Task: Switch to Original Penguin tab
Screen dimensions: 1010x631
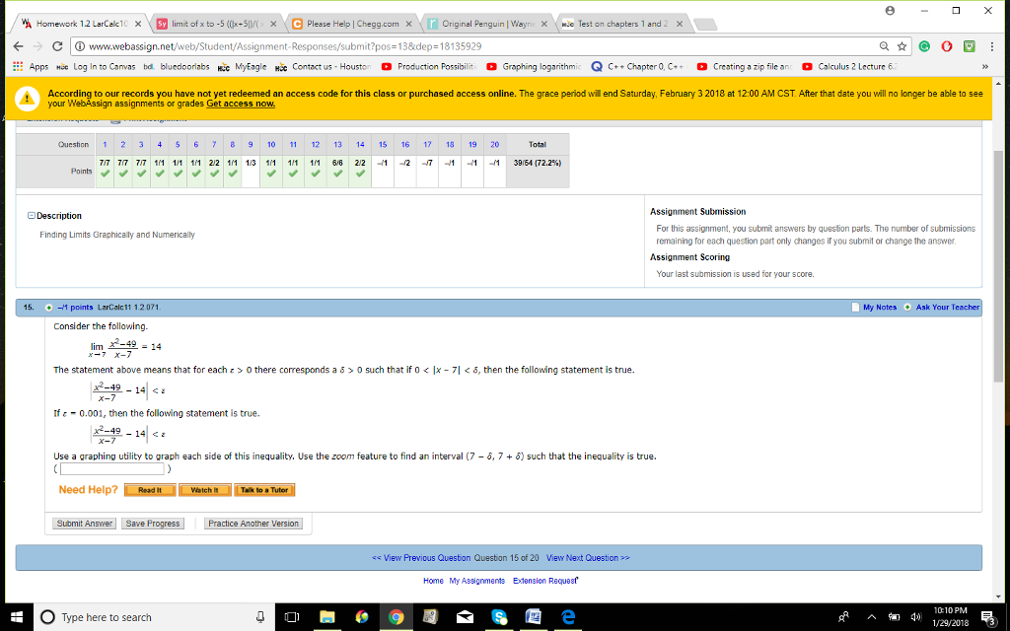Action: (486, 24)
